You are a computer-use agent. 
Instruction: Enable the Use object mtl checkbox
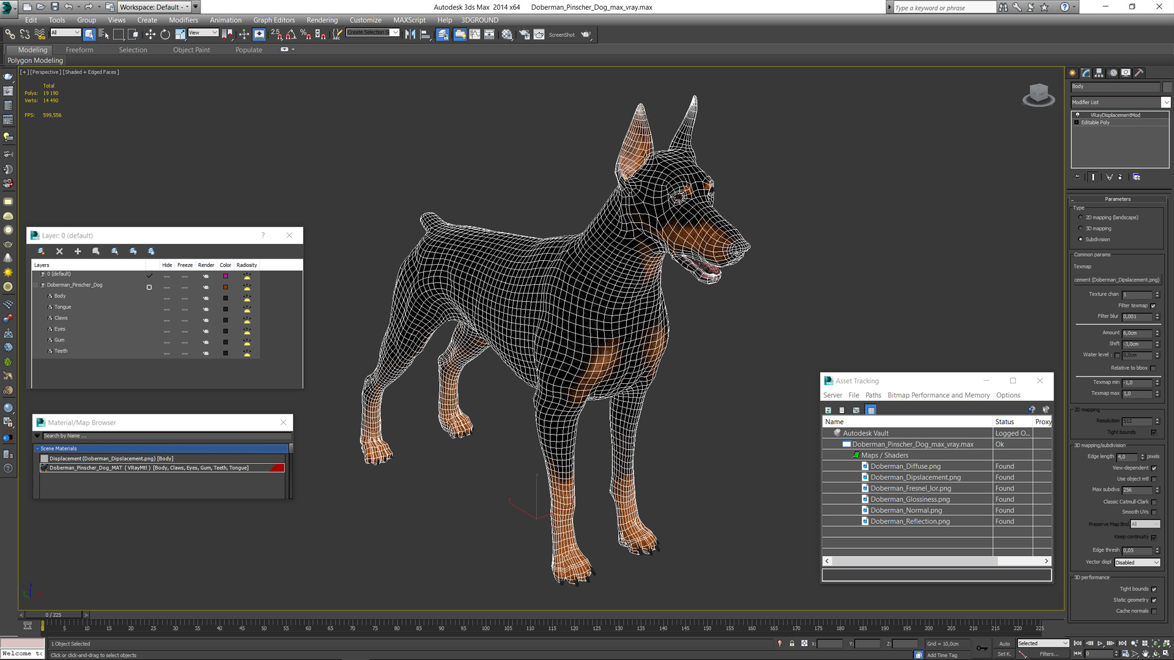pyautogui.click(x=1154, y=479)
